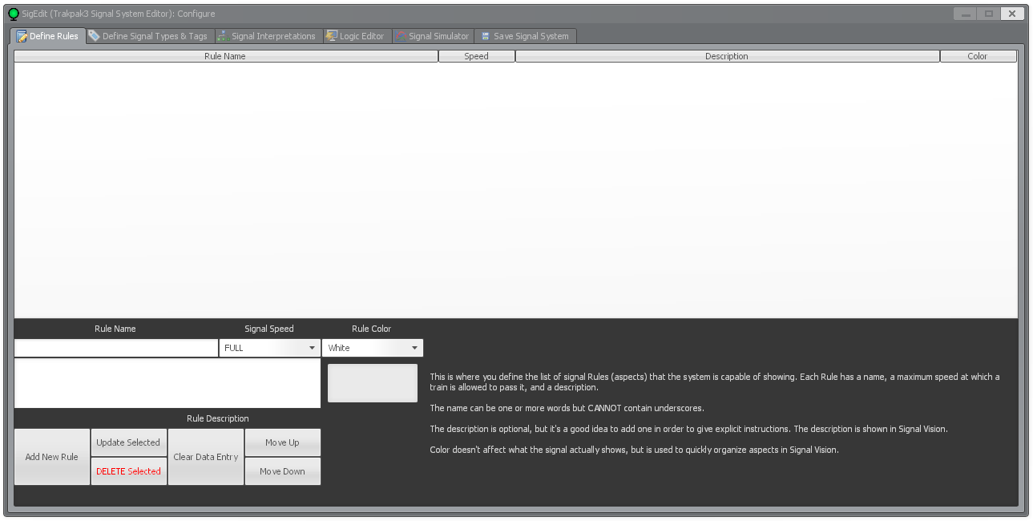This screenshot has height=521, width=1033.
Task: Click the Move Down button
Action: pyautogui.click(x=282, y=471)
